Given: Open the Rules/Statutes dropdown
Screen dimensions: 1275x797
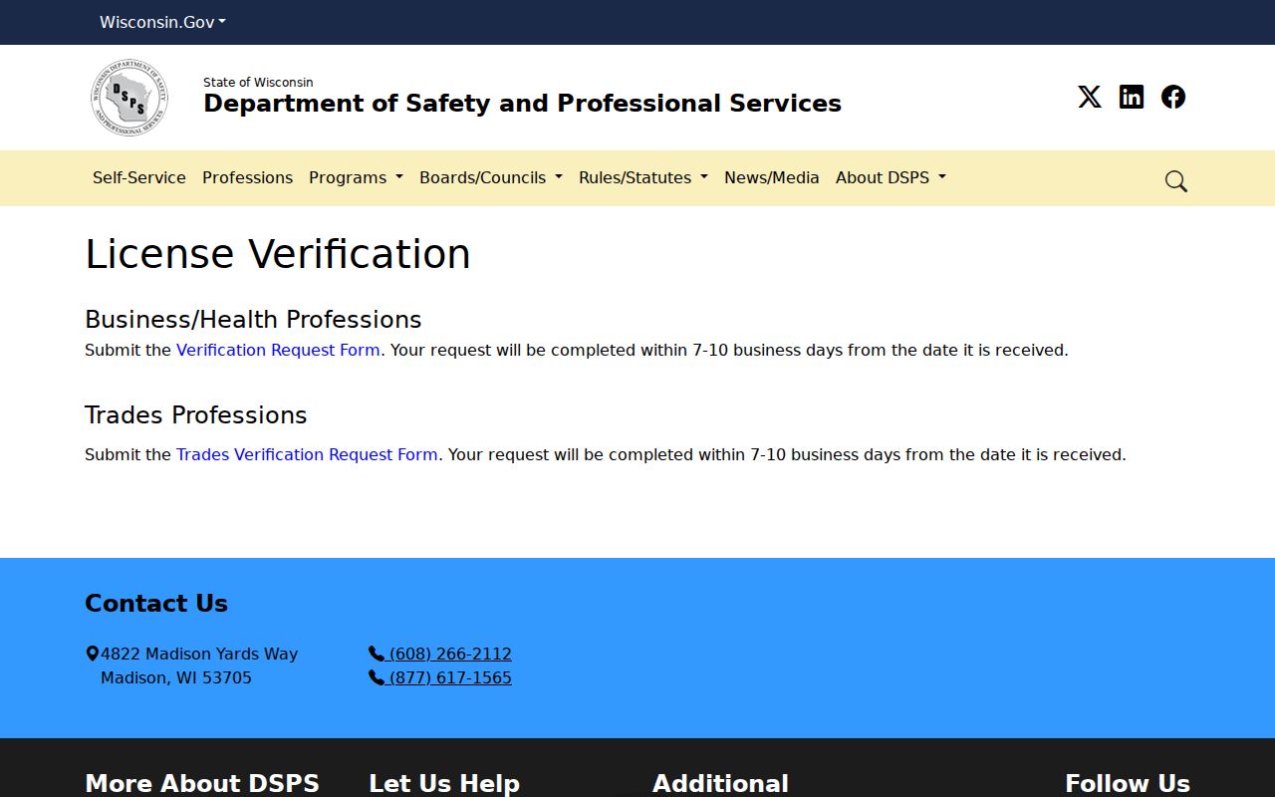Looking at the screenshot, I should pyautogui.click(x=643, y=177).
